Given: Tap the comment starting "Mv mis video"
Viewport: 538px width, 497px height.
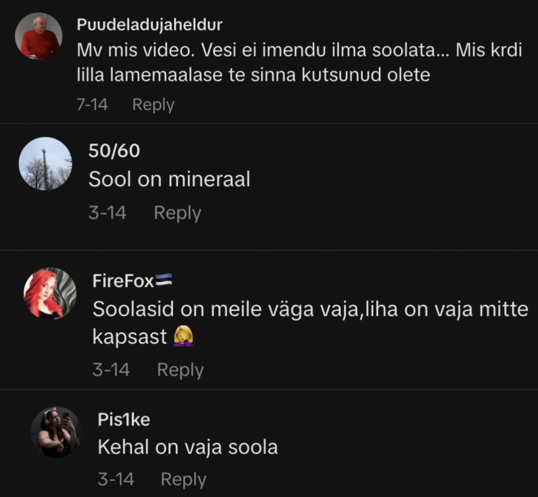Looking at the screenshot, I should [299, 63].
